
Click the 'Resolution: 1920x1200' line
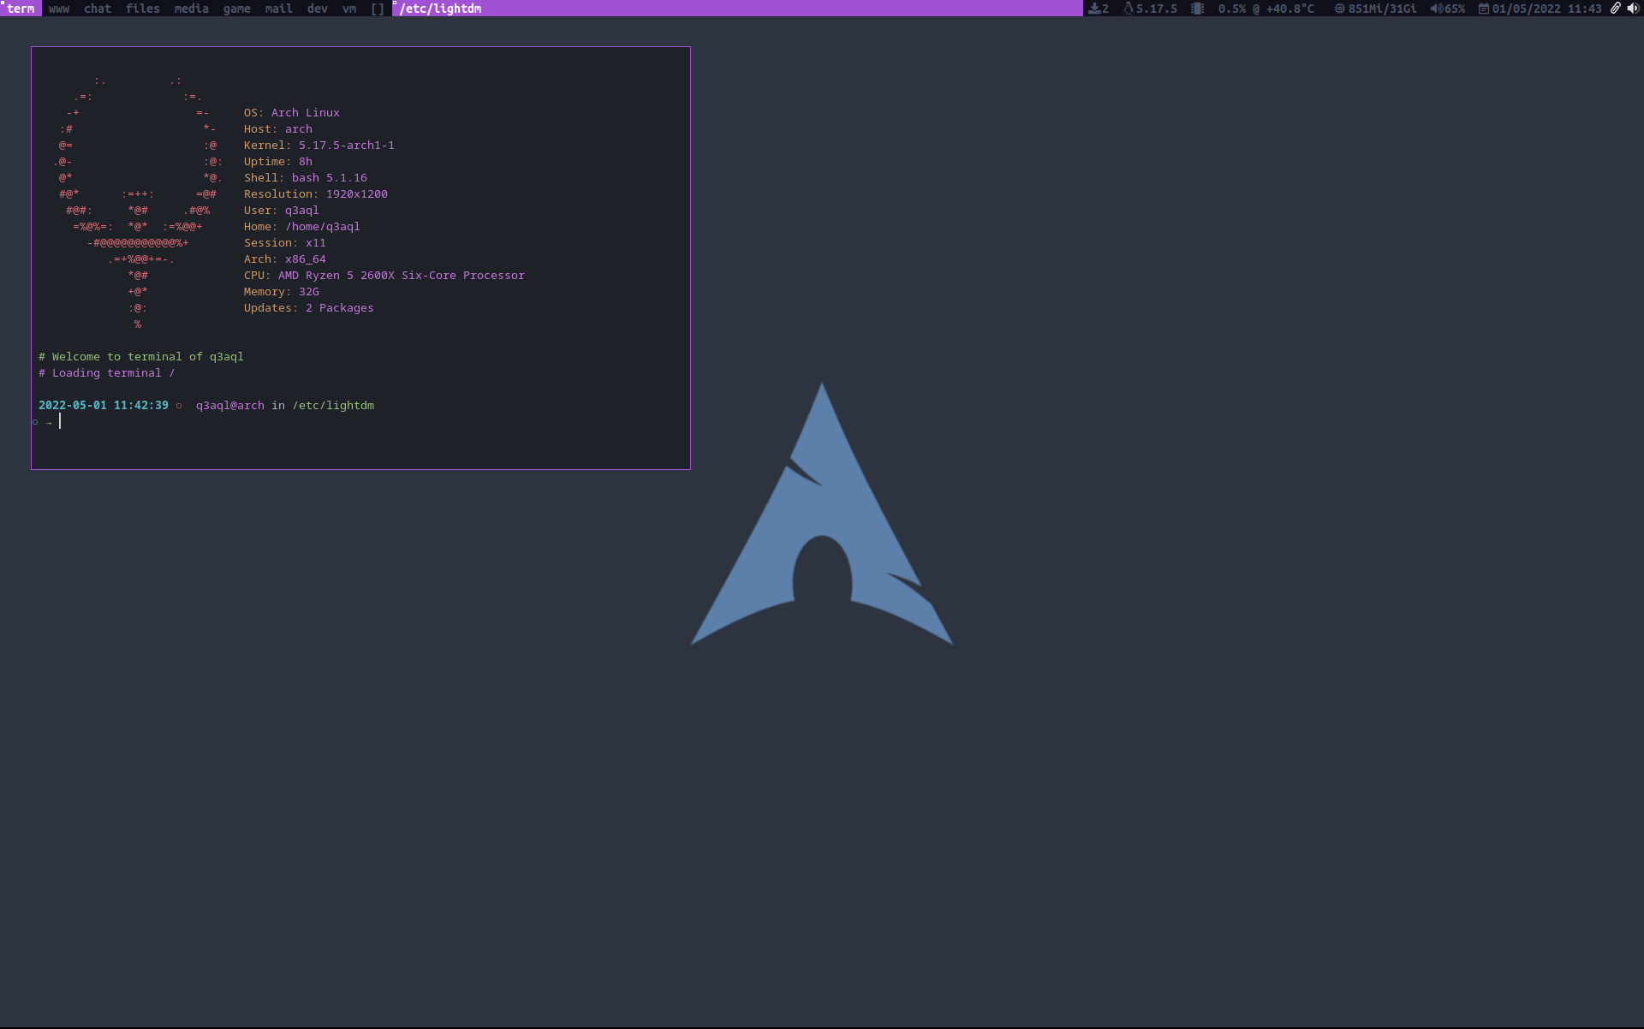click(x=316, y=193)
